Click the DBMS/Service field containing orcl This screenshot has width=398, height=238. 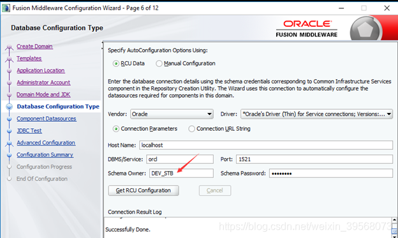(180, 160)
